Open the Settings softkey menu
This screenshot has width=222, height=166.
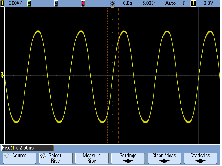pyautogui.click(x=128, y=158)
